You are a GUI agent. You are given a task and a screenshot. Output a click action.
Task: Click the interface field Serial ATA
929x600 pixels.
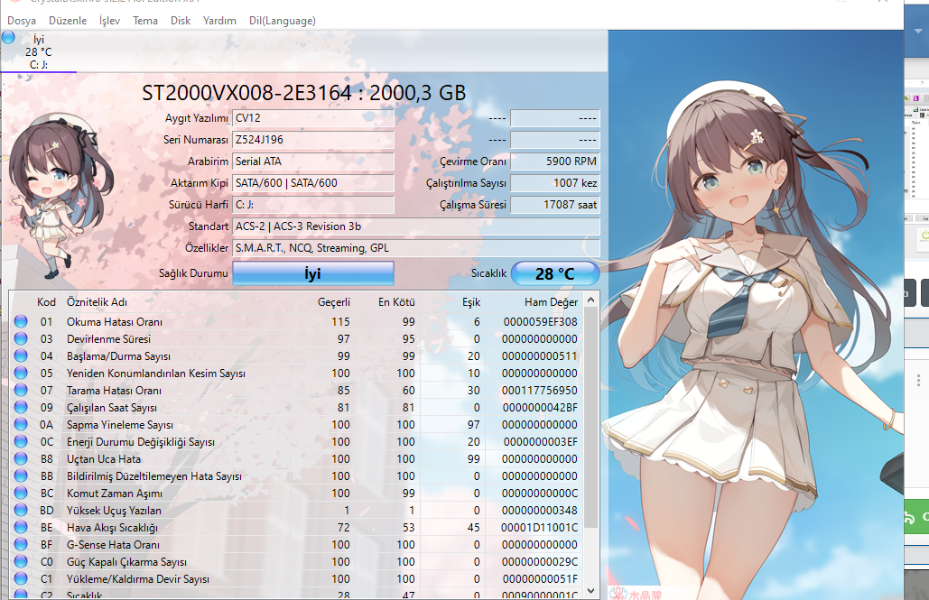pos(313,162)
